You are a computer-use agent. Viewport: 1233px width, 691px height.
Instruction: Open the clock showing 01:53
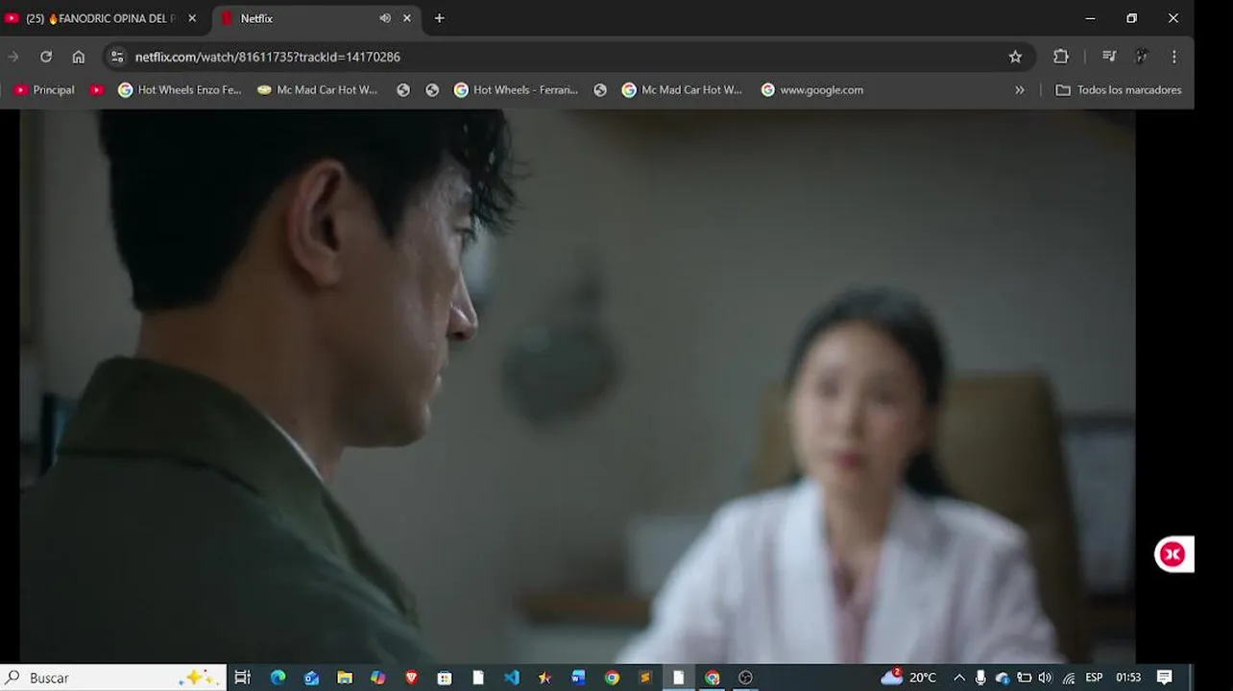pyautogui.click(x=1128, y=678)
